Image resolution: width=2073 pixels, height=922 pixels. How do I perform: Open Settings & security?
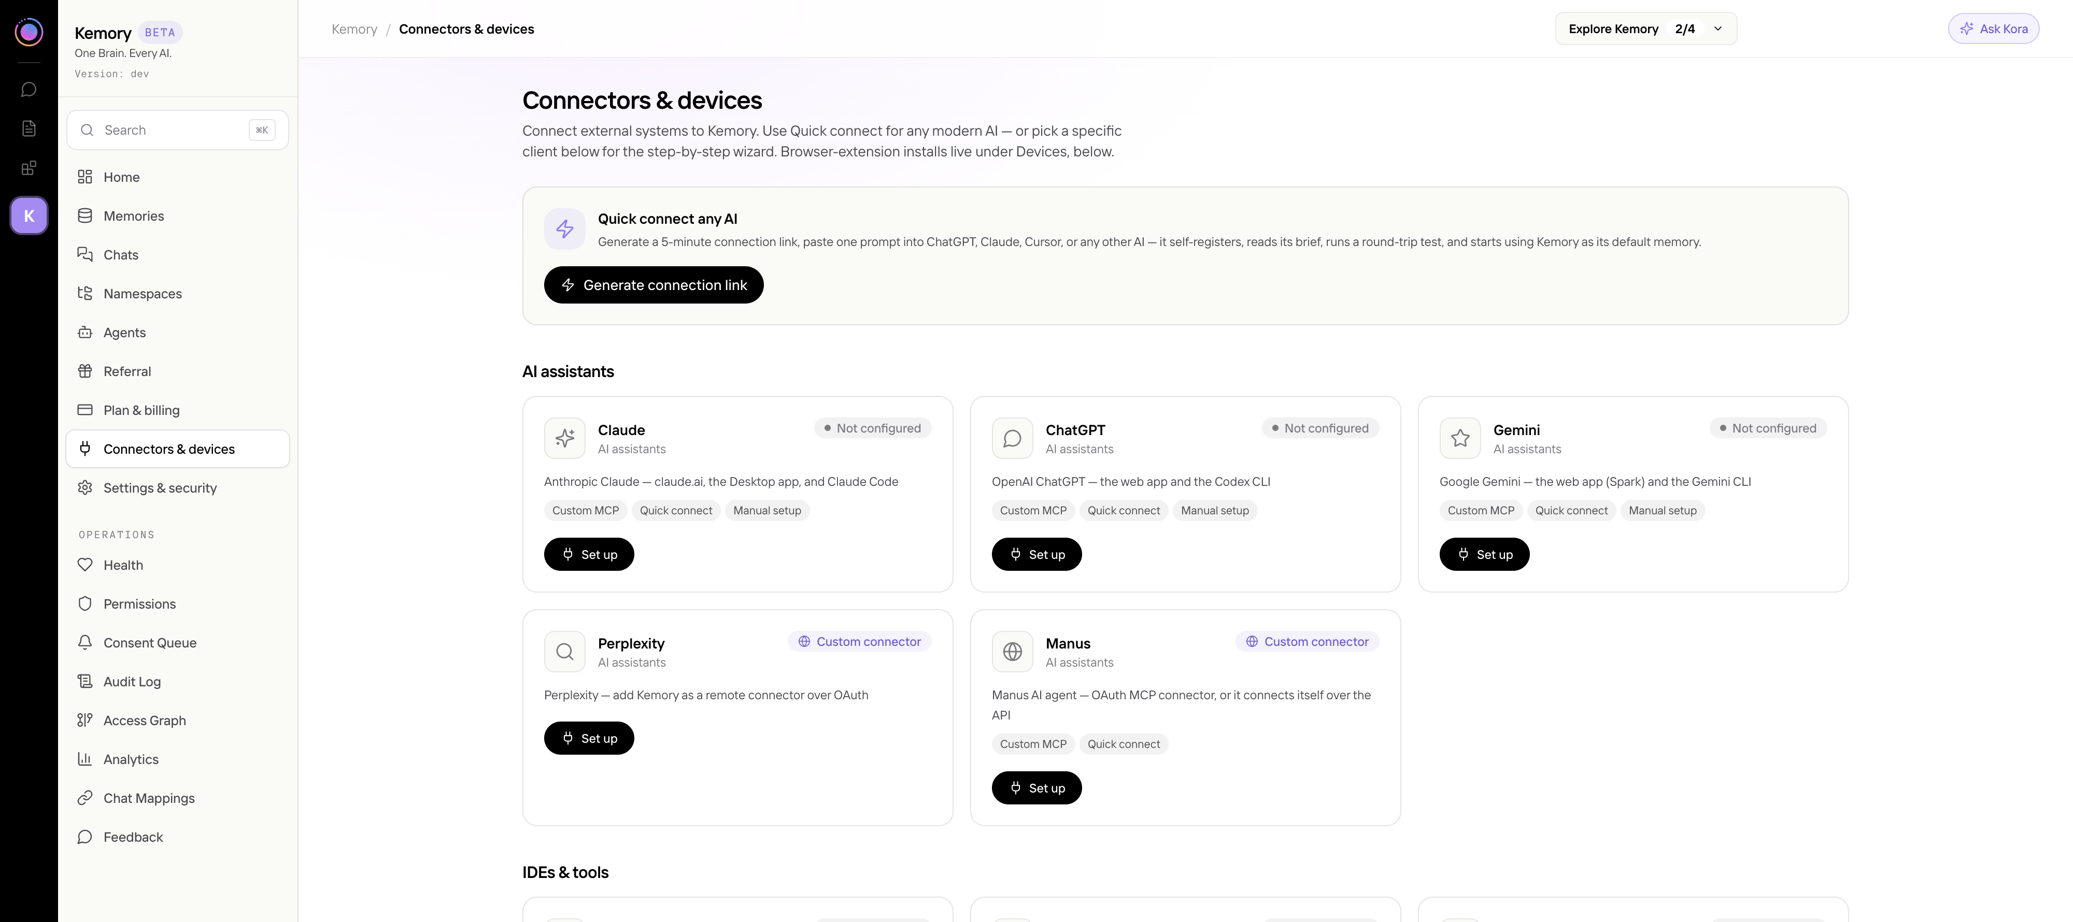click(x=178, y=487)
